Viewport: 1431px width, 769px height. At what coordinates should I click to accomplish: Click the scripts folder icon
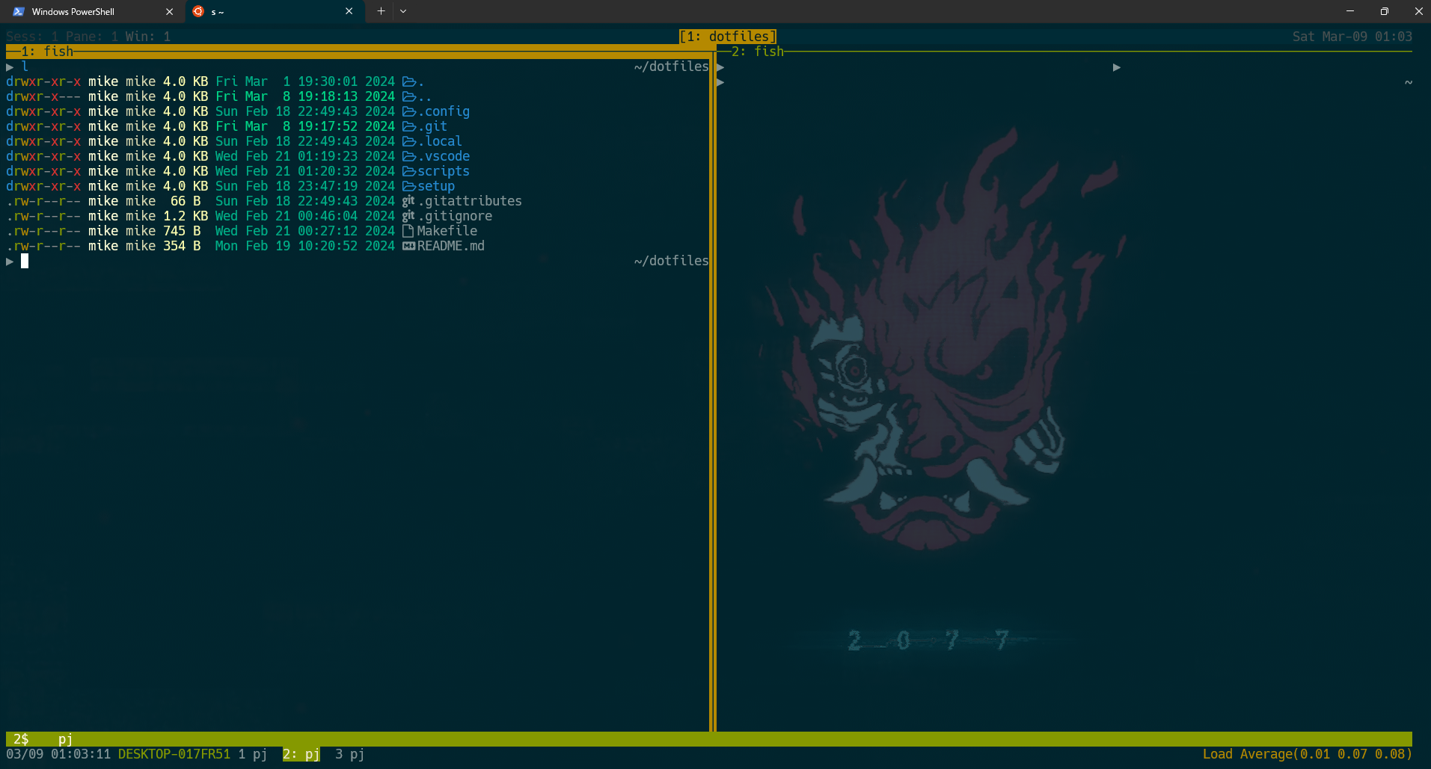point(409,171)
